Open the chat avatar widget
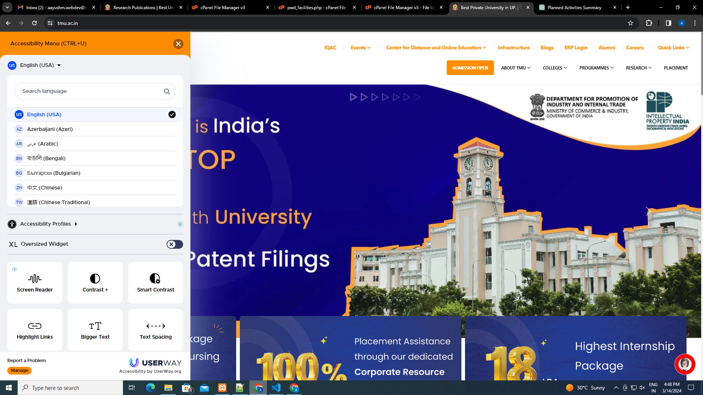The height and width of the screenshot is (395, 703). pyautogui.click(x=685, y=364)
